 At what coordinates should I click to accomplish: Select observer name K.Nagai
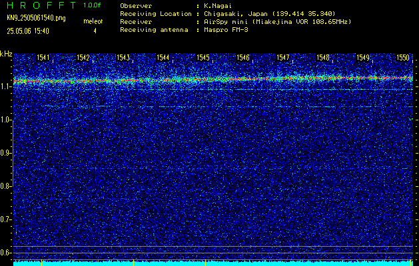(x=218, y=5)
